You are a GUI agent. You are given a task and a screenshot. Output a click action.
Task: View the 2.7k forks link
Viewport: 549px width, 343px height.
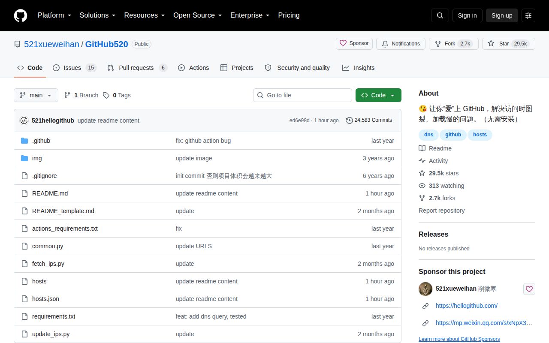[x=437, y=198]
